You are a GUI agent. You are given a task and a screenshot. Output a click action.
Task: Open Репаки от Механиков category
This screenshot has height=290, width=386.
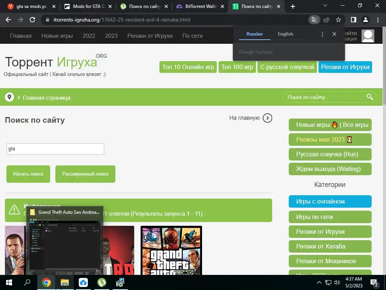[330, 261]
